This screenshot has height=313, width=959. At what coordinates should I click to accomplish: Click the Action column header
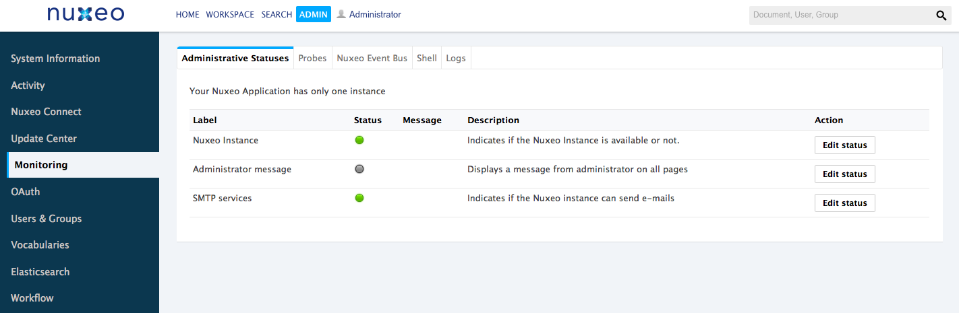[x=829, y=120]
